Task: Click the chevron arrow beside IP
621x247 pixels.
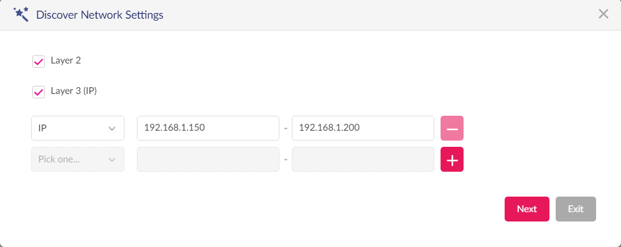Action: coord(112,128)
